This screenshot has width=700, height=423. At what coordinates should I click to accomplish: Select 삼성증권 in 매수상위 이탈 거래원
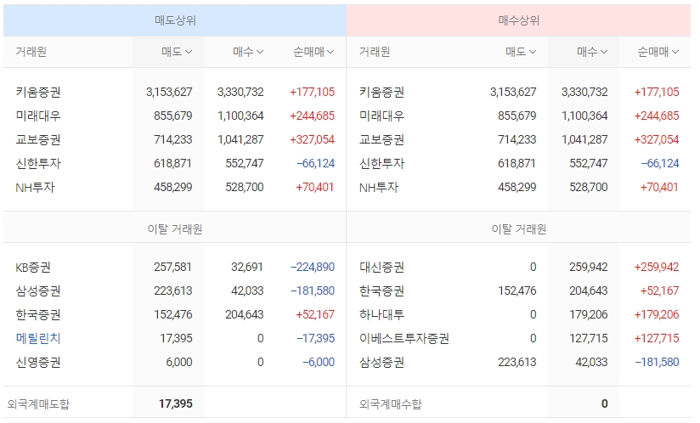(381, 362)
